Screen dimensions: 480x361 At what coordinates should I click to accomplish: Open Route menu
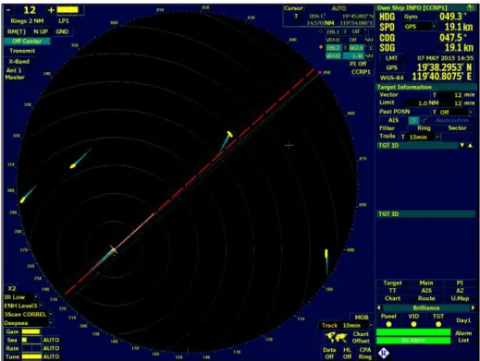(426, 298)
